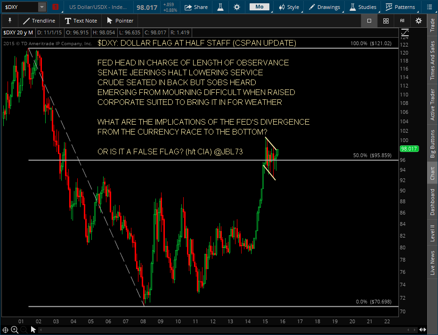
Task: Open the Patterns dropdown menu
Action: click(x=401, y=7)
